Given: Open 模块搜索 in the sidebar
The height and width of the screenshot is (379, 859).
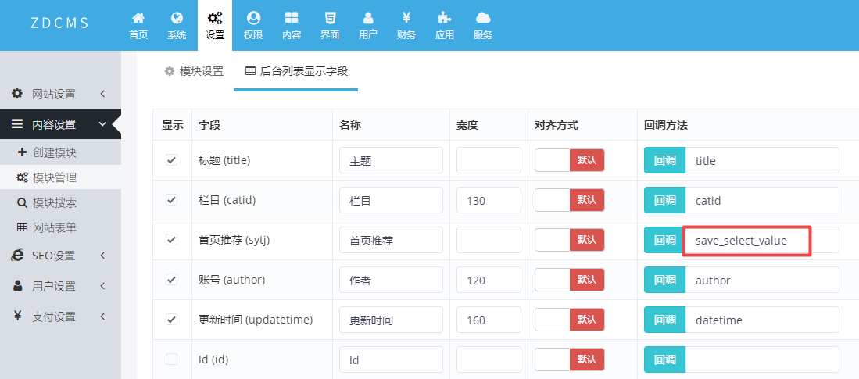Looking at the screenshot, I should (60, 203).
